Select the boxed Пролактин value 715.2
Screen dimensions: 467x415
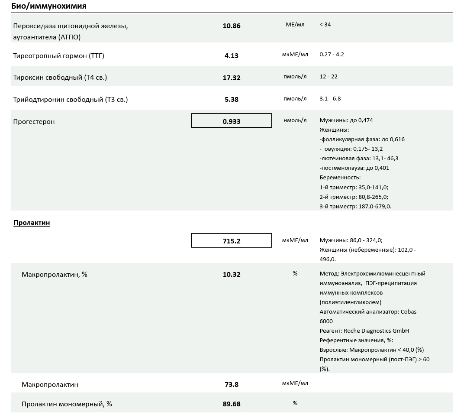point(232,240)
